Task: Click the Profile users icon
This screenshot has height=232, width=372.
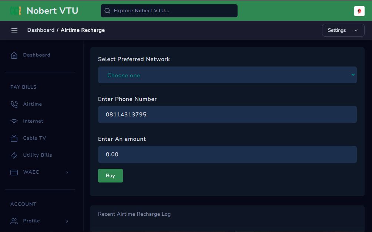Action: [x=14, y=221]
